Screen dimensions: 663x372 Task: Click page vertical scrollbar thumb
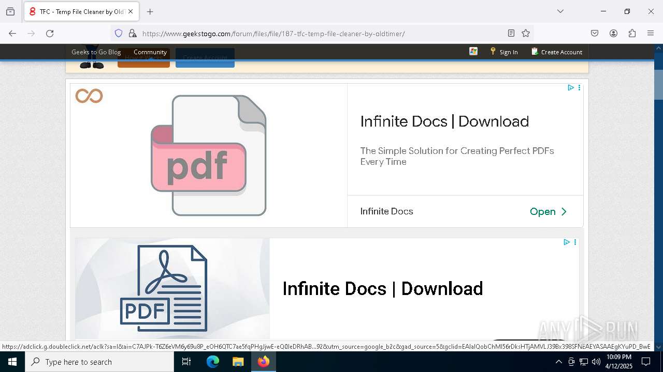(x=658, y=84)
